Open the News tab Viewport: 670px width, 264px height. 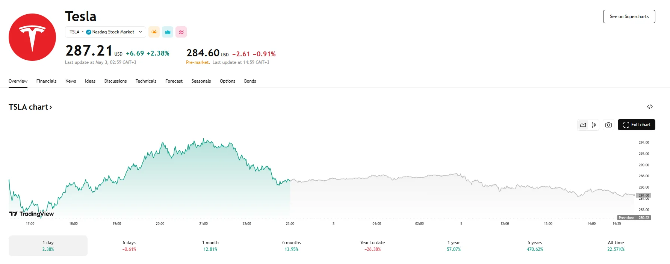[71, 81]
